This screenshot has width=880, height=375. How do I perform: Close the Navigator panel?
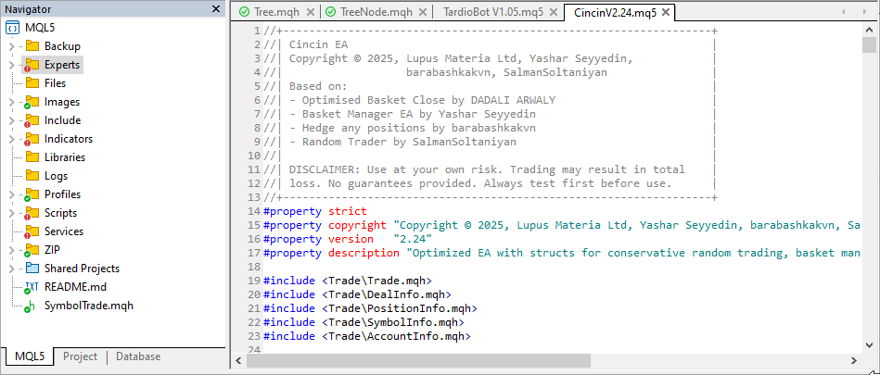pos(215,9)
